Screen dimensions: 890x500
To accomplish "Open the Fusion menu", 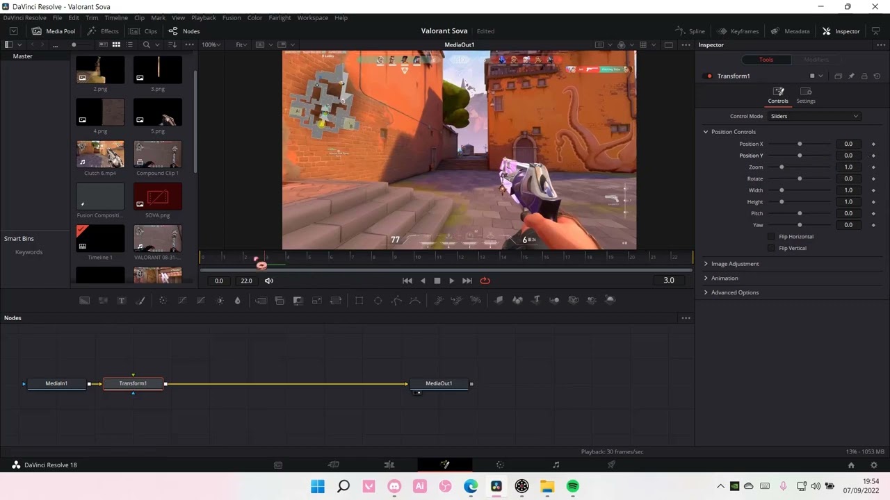I will tap(232, 17).
